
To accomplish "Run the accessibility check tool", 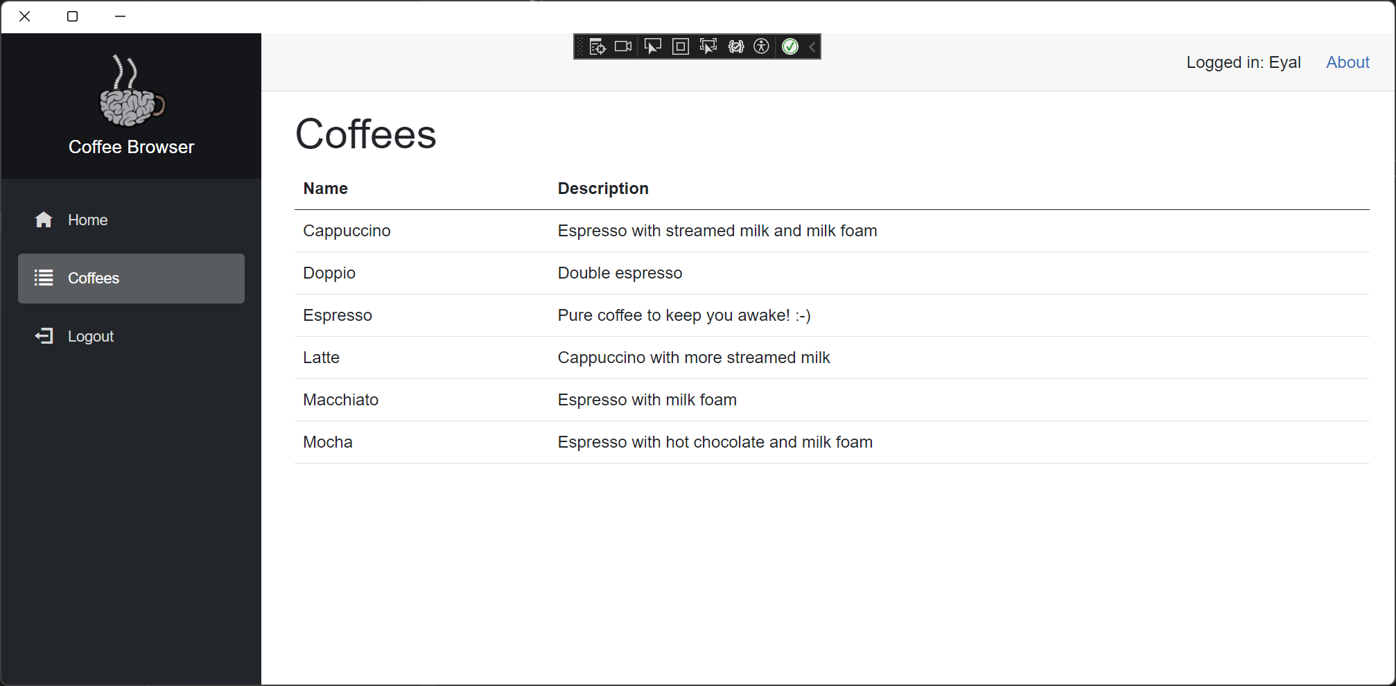I will (762, 46).
